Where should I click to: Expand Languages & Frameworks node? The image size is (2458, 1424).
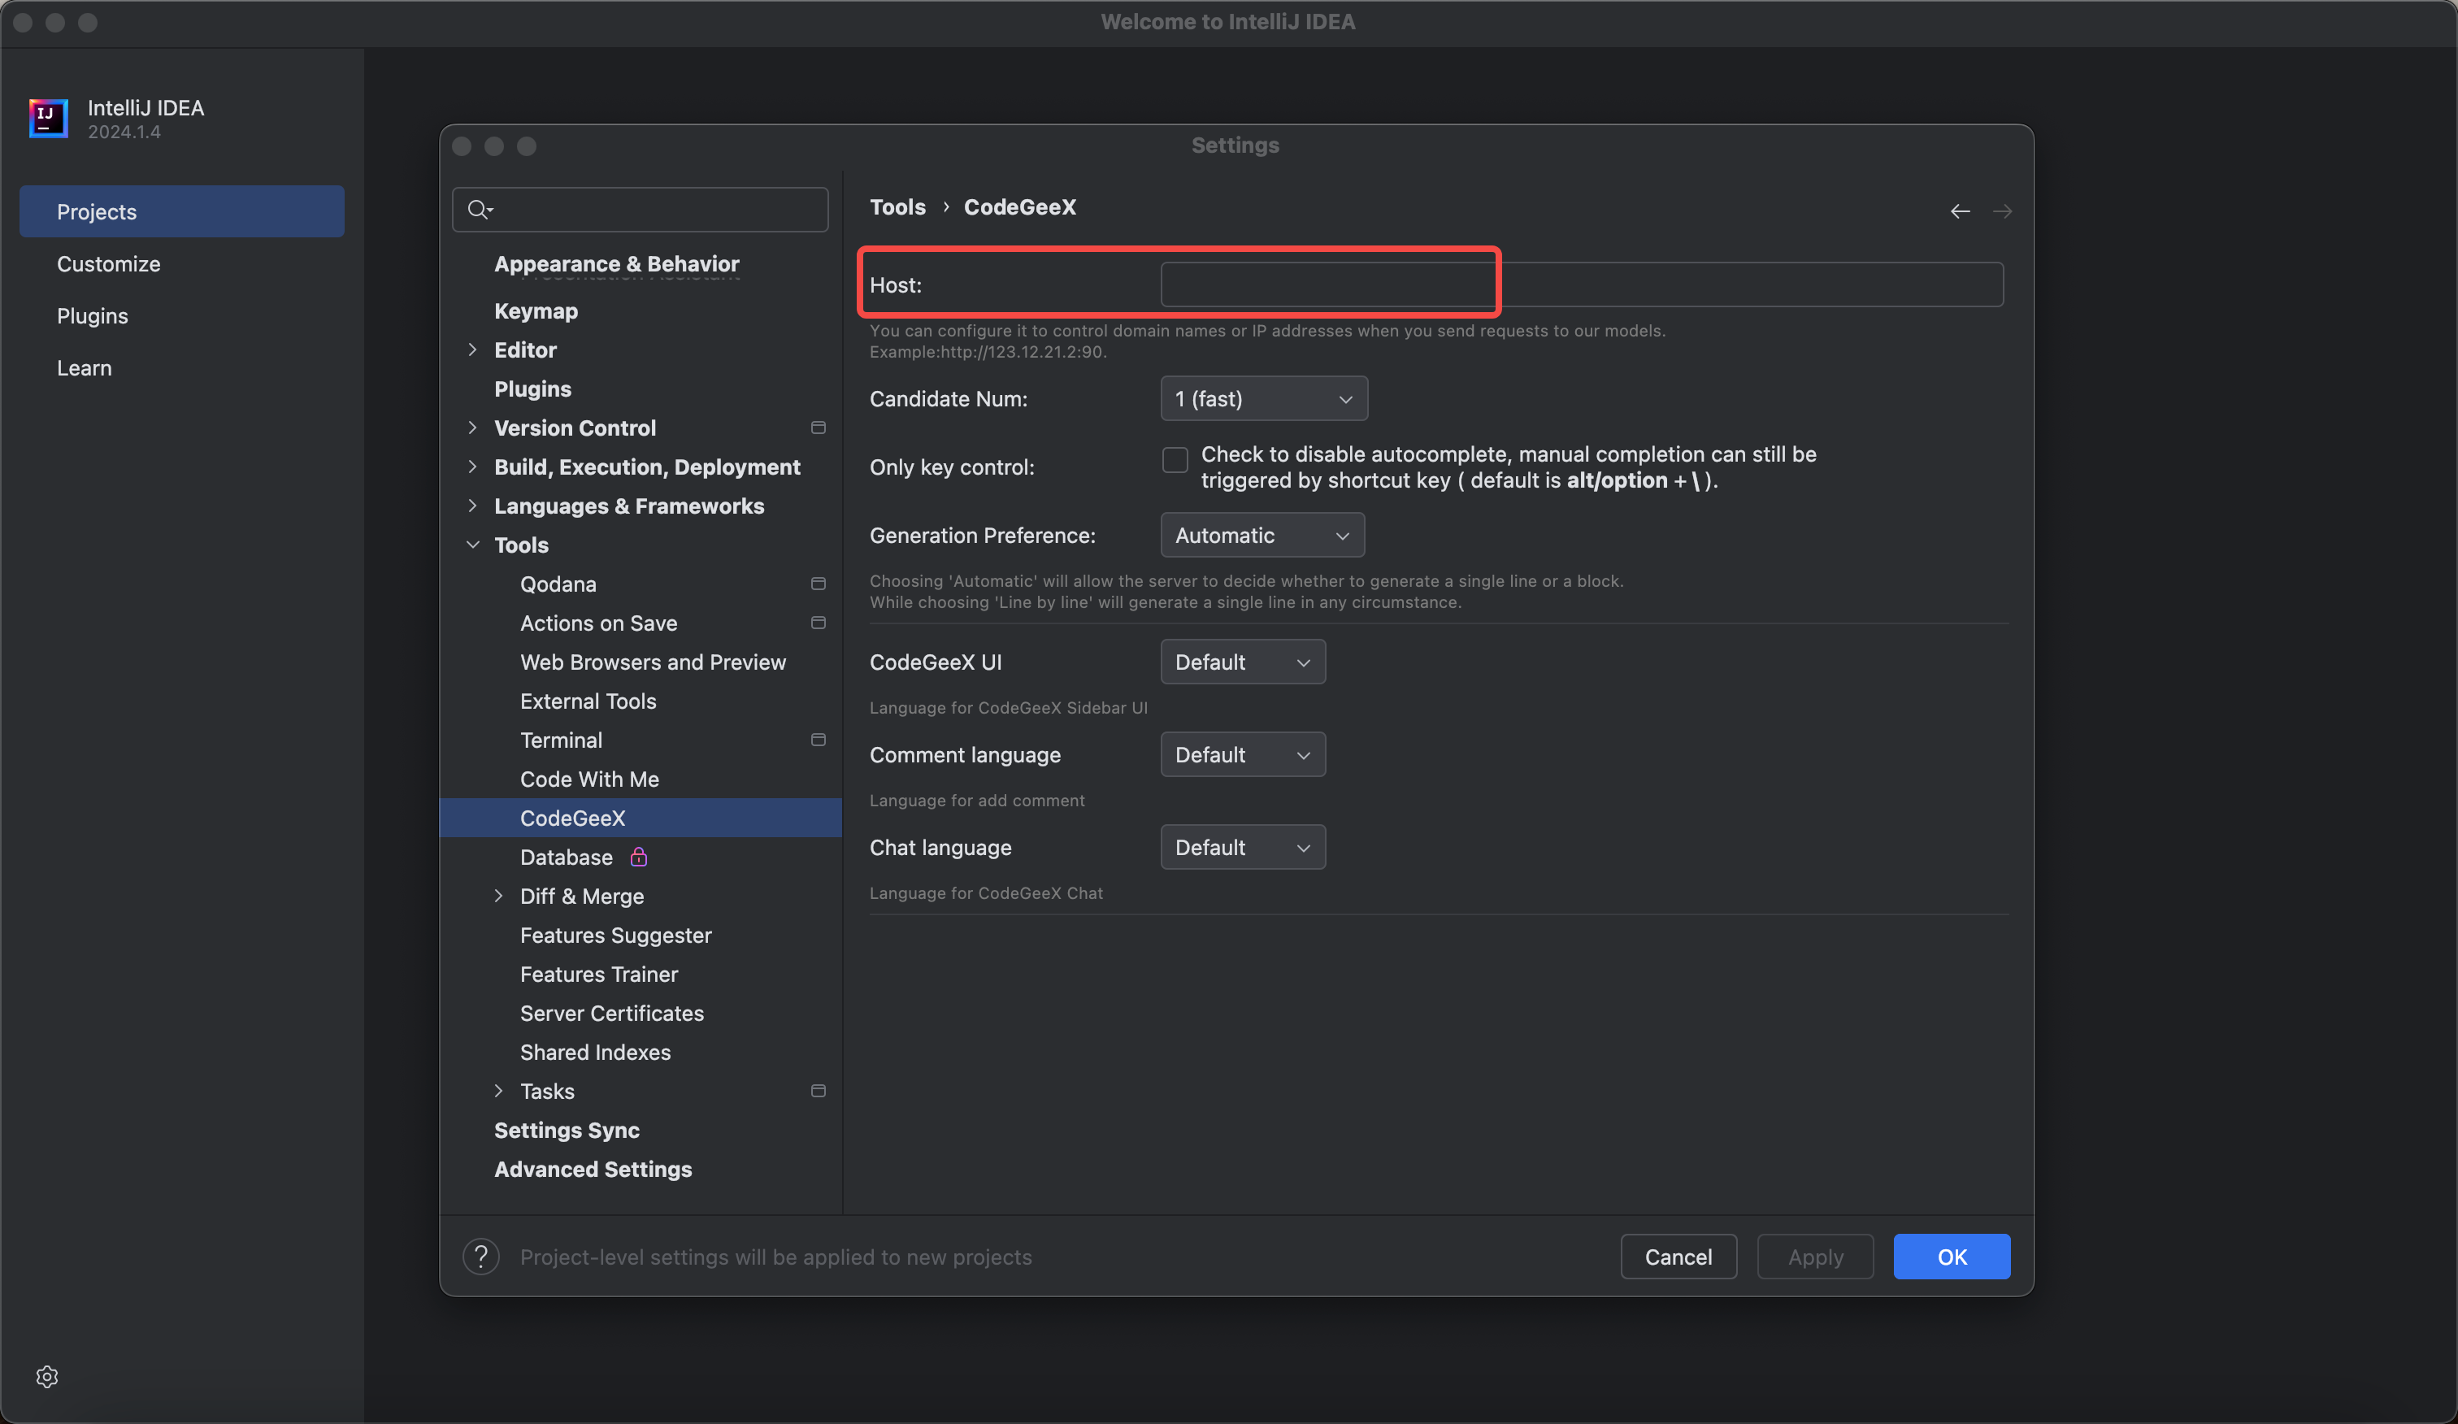(473, 506)
